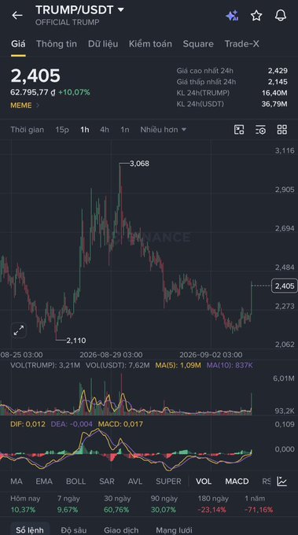
Task: Toggle the MACD sub-indicator
Action: [x=237, y=481]
